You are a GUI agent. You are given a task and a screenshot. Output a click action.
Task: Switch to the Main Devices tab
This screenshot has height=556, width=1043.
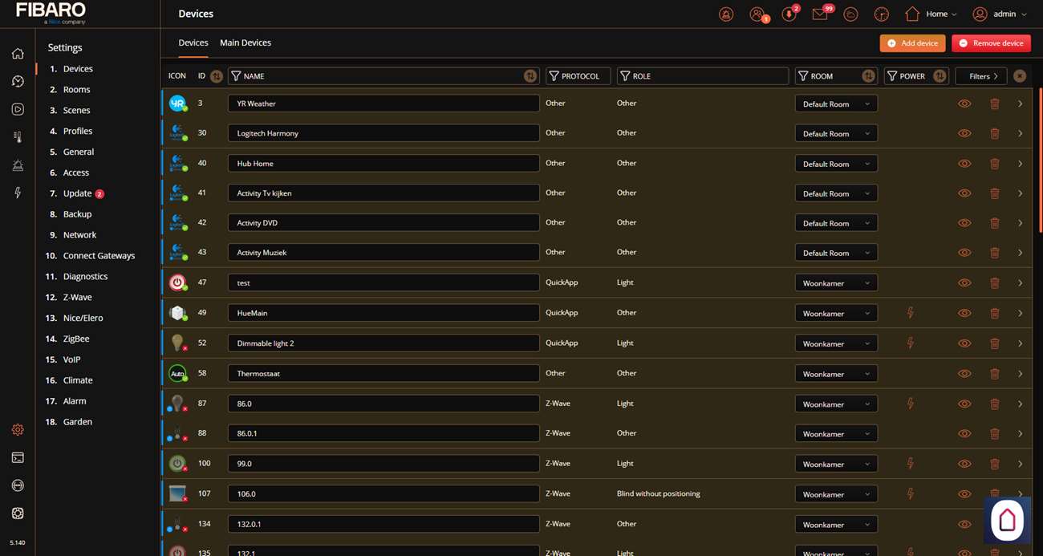[246, 43]
